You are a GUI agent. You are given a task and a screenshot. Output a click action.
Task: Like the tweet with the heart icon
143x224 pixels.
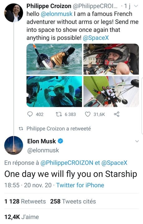click(87, 114)
